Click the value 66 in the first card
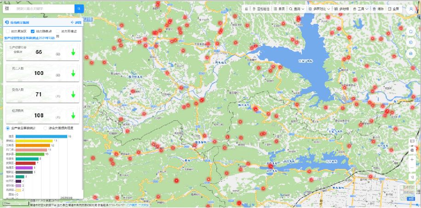This screenshot has width=421, height=208. coord(39,52)
